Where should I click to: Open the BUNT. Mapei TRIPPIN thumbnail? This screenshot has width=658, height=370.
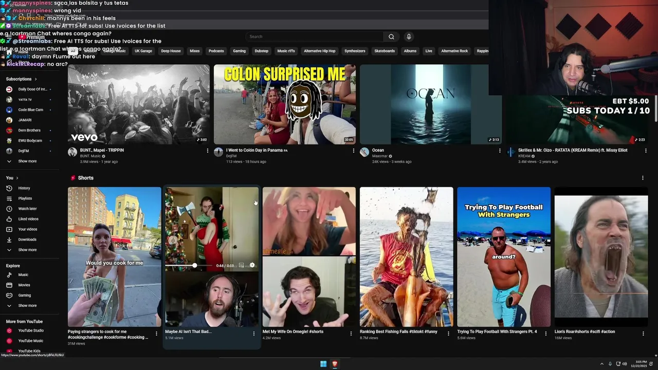pyautogui.click(x=139, y=104)
